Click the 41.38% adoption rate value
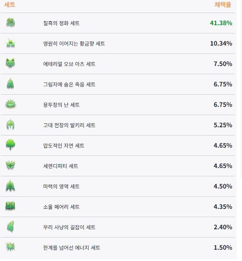The image size is (242, 261). [221, 23]
